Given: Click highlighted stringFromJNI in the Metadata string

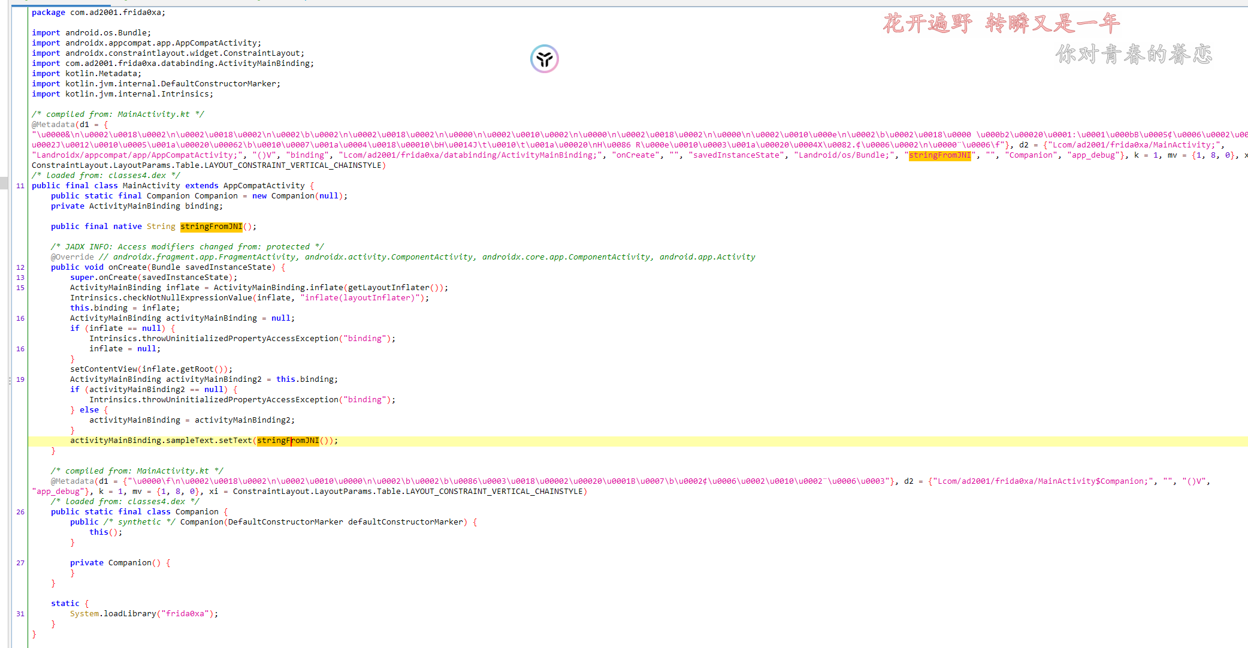Looking at the screenshot, I should [939, 155].
